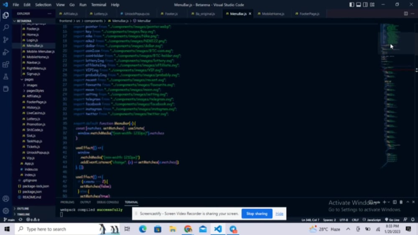Open Microsoft Edge from taskbar
Viewport: 418px width, 235px height.
click(143, 229)
